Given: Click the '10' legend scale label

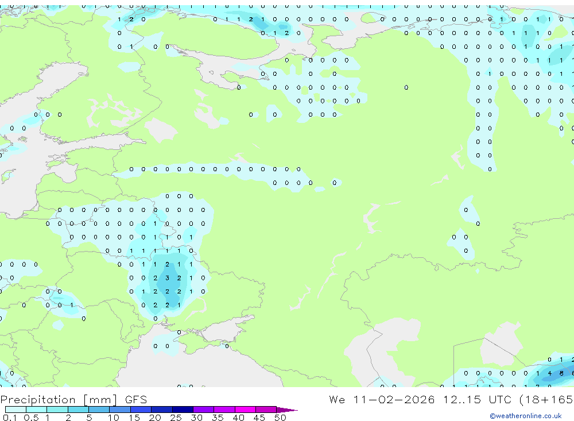Looking at the screenshot, I should (113, 418).
